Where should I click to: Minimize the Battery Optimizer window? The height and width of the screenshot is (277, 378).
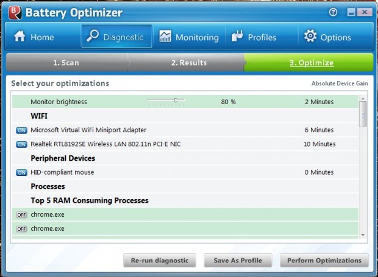click(x=351, y=12)
